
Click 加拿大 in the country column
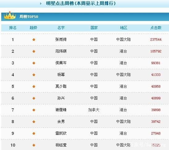[94, 110]
